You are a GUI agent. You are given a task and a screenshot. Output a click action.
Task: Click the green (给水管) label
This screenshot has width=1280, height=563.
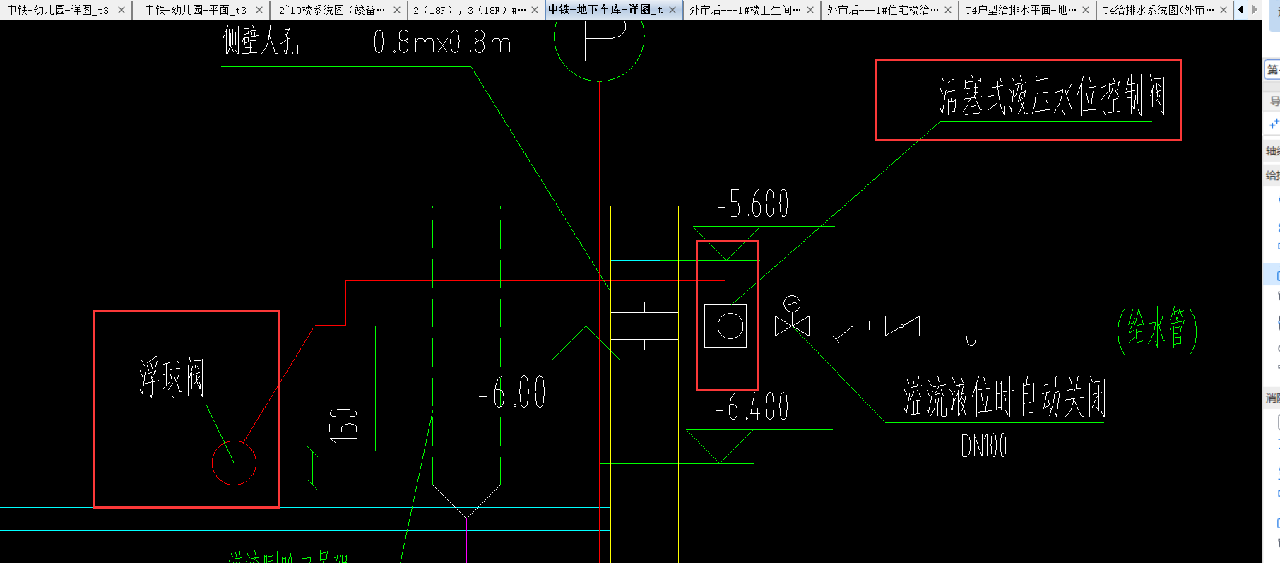tap(1157, 329)
